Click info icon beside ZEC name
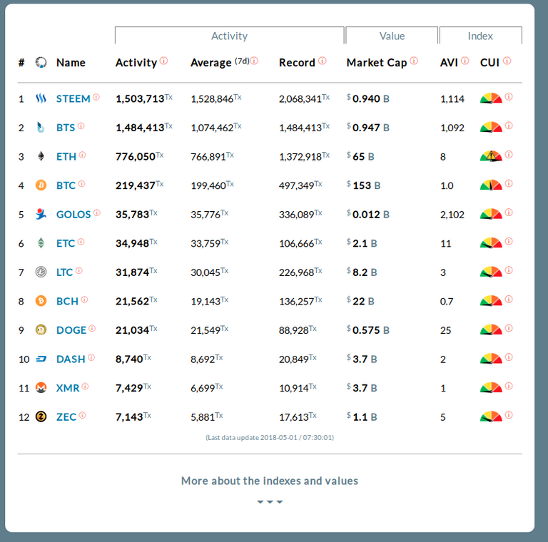Image resolution: width=548 pixels, height=542 pixels. (x=83, y=415)
